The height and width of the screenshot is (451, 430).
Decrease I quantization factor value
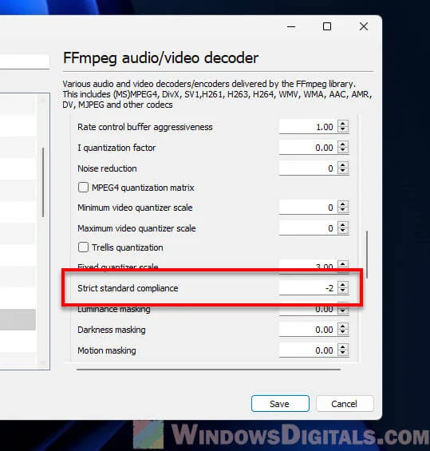coord(342,150)
